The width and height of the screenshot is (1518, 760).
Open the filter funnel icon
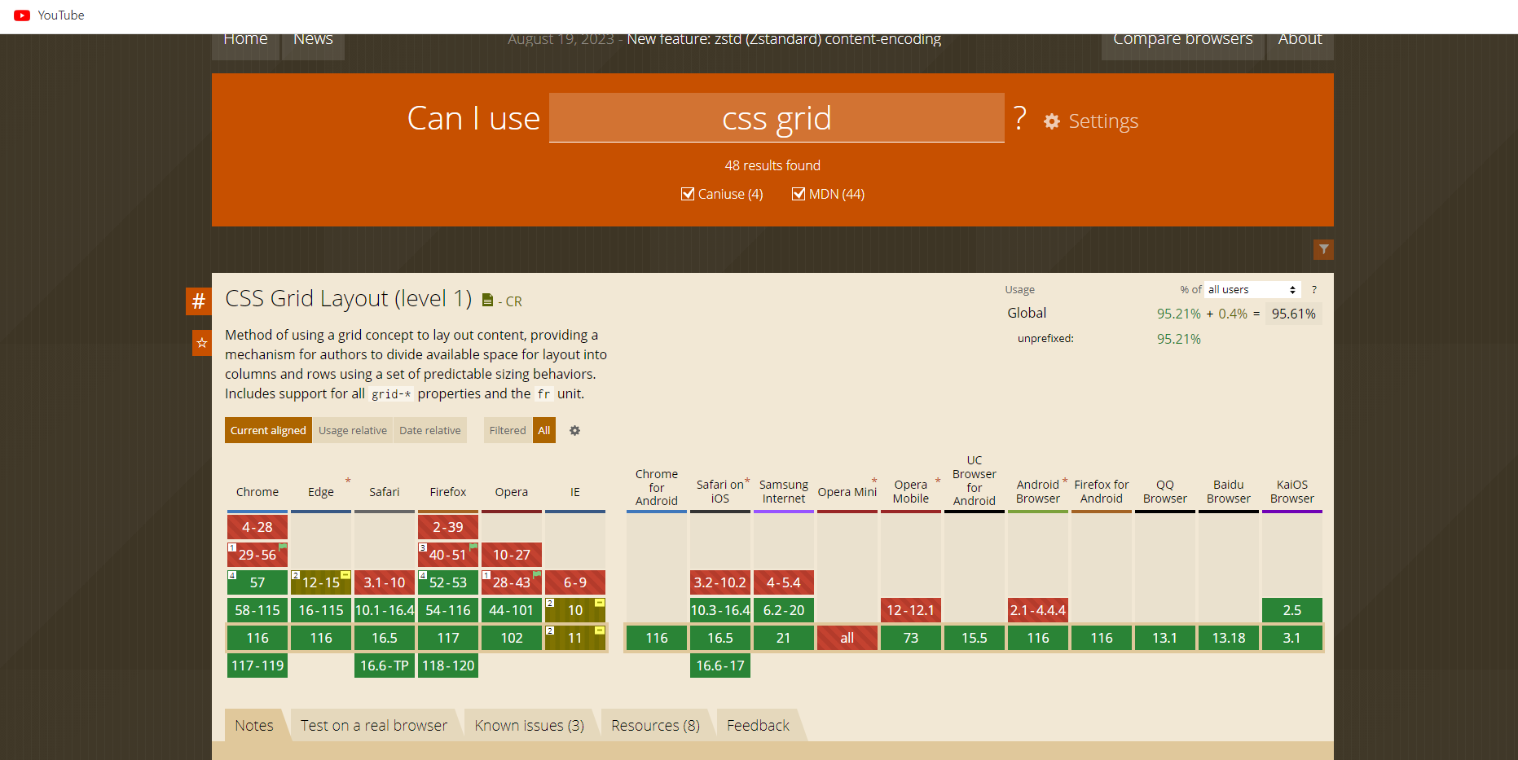[1323, 249]
